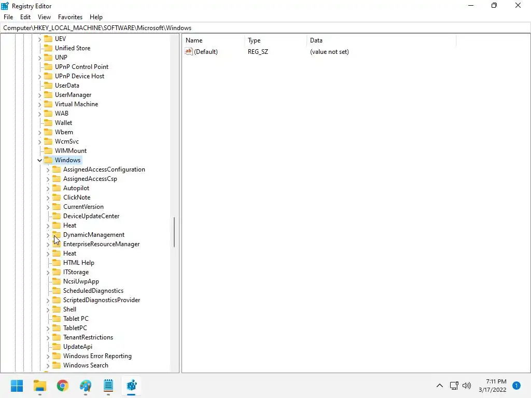Screen dimensions: 531x398
Task: Open the notification badge in the tray
Action: tap(516, 386)
